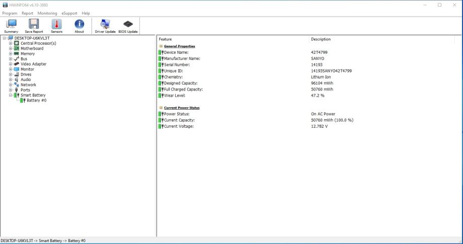463x244 pixels.
Task: Open the eSupport menu
Action: (x=69, y=13)
